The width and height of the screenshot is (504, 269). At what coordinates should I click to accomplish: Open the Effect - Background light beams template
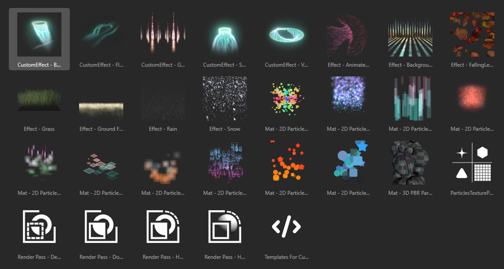click(410, 34)
